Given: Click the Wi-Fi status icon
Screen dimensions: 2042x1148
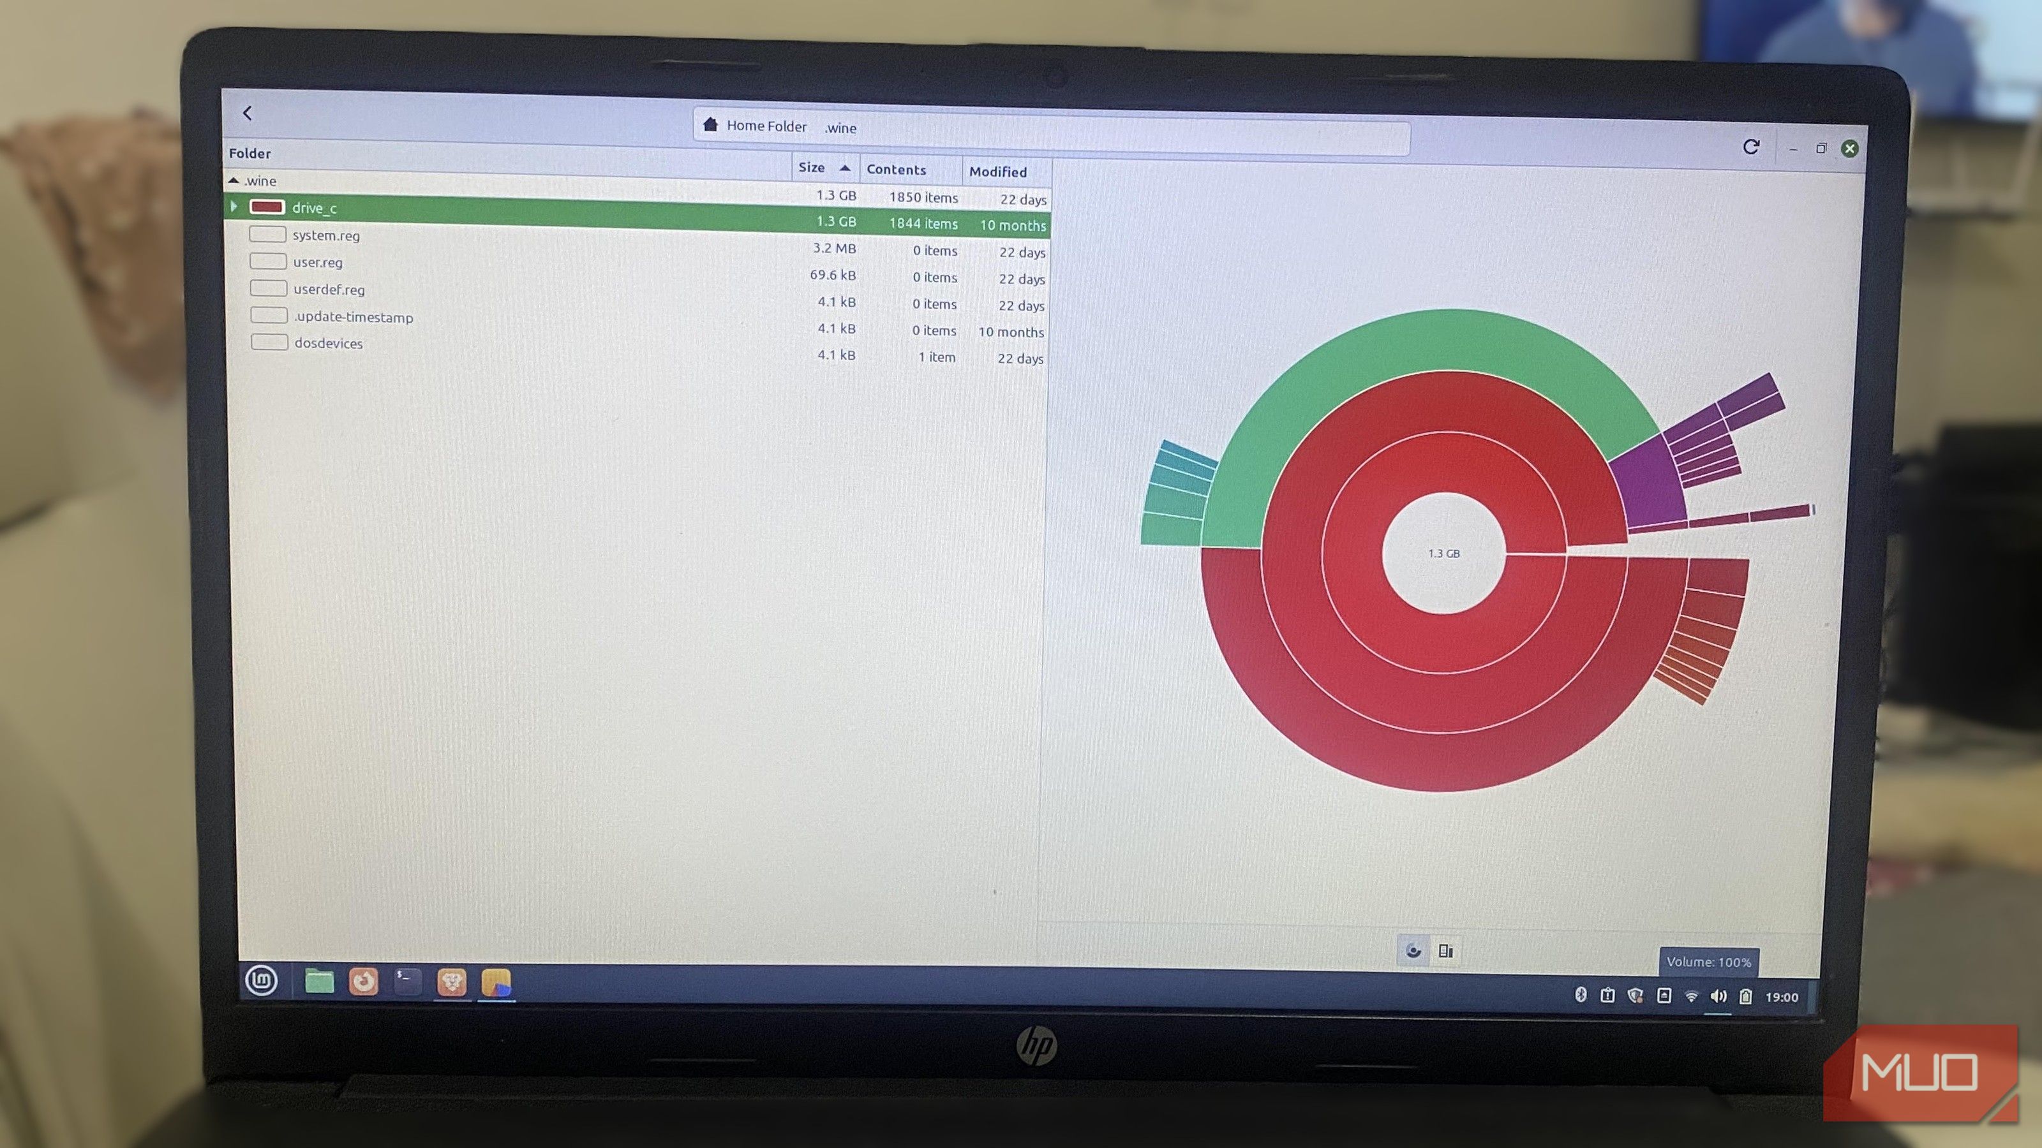Looking at the screenshot, I should tap(1693, 997).
